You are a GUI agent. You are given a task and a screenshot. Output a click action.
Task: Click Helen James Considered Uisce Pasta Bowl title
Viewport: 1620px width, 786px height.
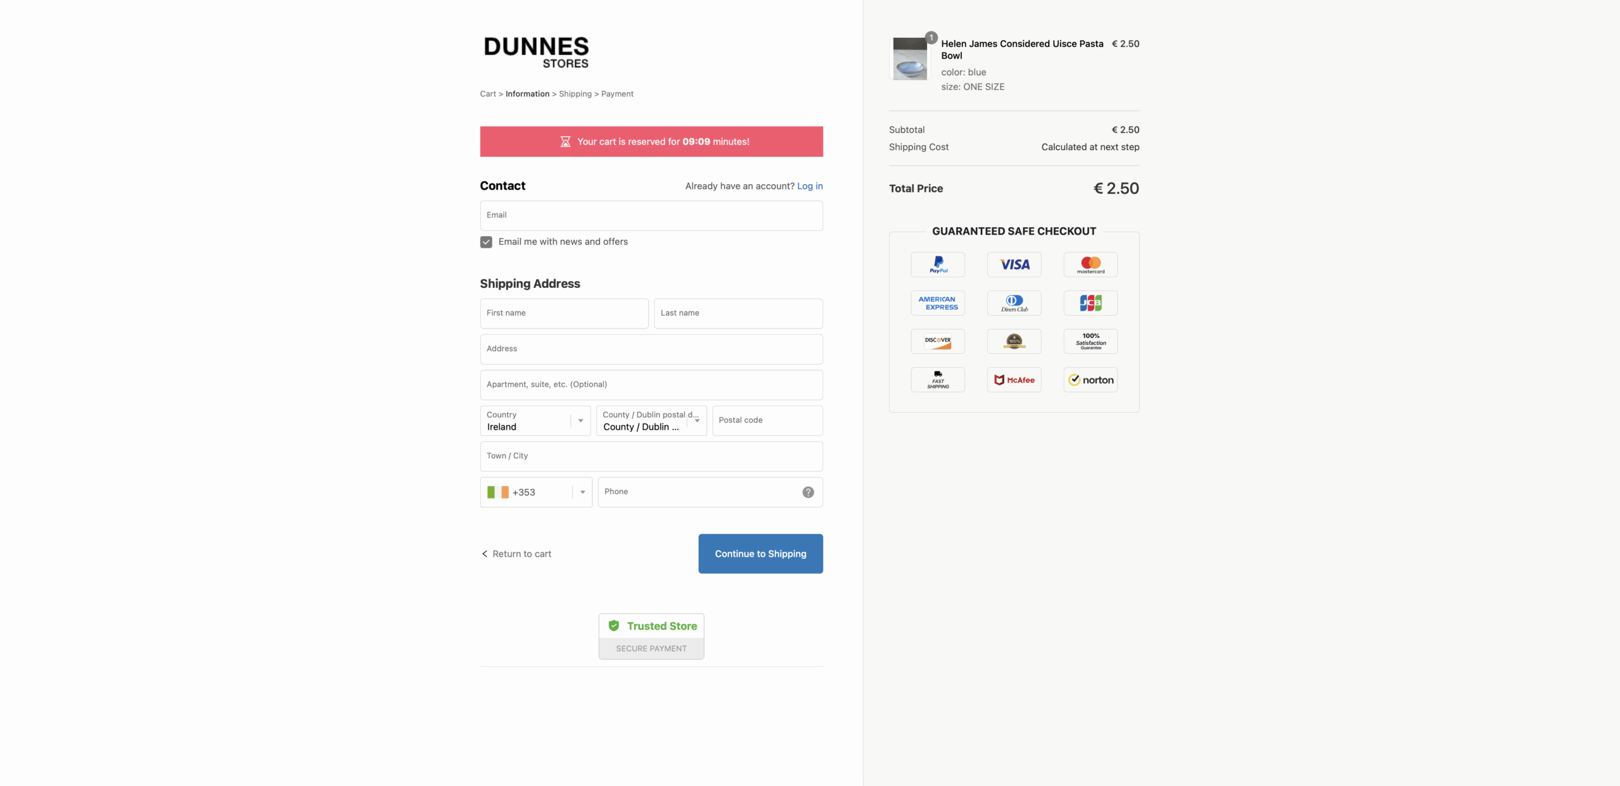1022,49
